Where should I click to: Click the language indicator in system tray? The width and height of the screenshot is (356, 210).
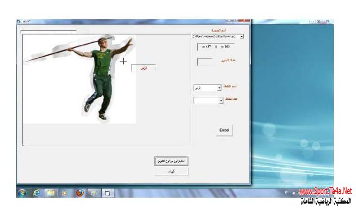tap(286, 192)
